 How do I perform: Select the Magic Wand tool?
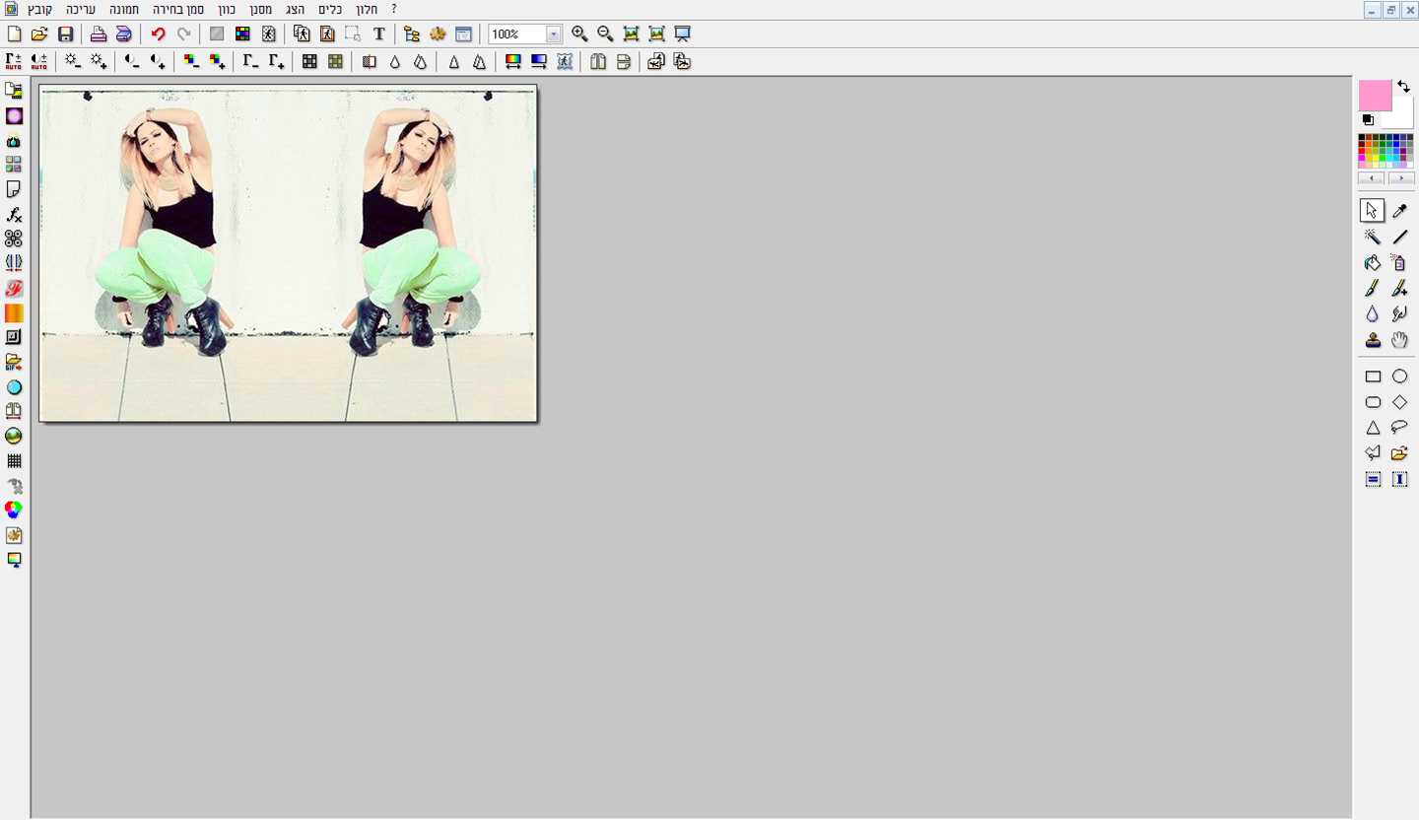pos(1372,237)
